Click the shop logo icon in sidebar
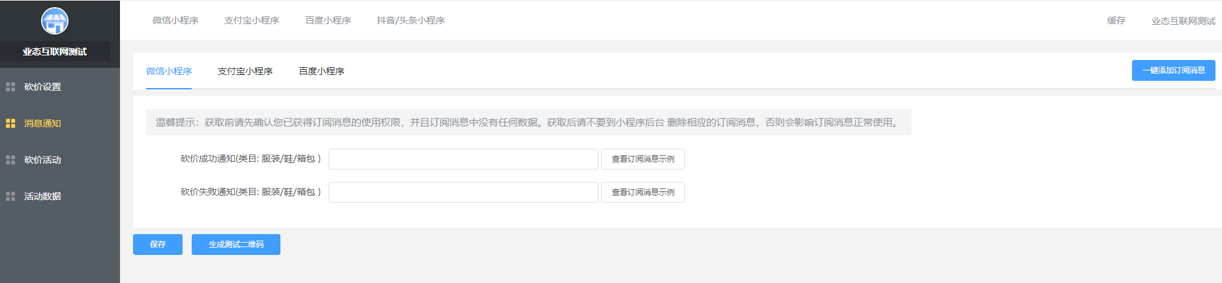Image resolution: width=1222 pixels, height=283 pixels. tap(55, 21)
